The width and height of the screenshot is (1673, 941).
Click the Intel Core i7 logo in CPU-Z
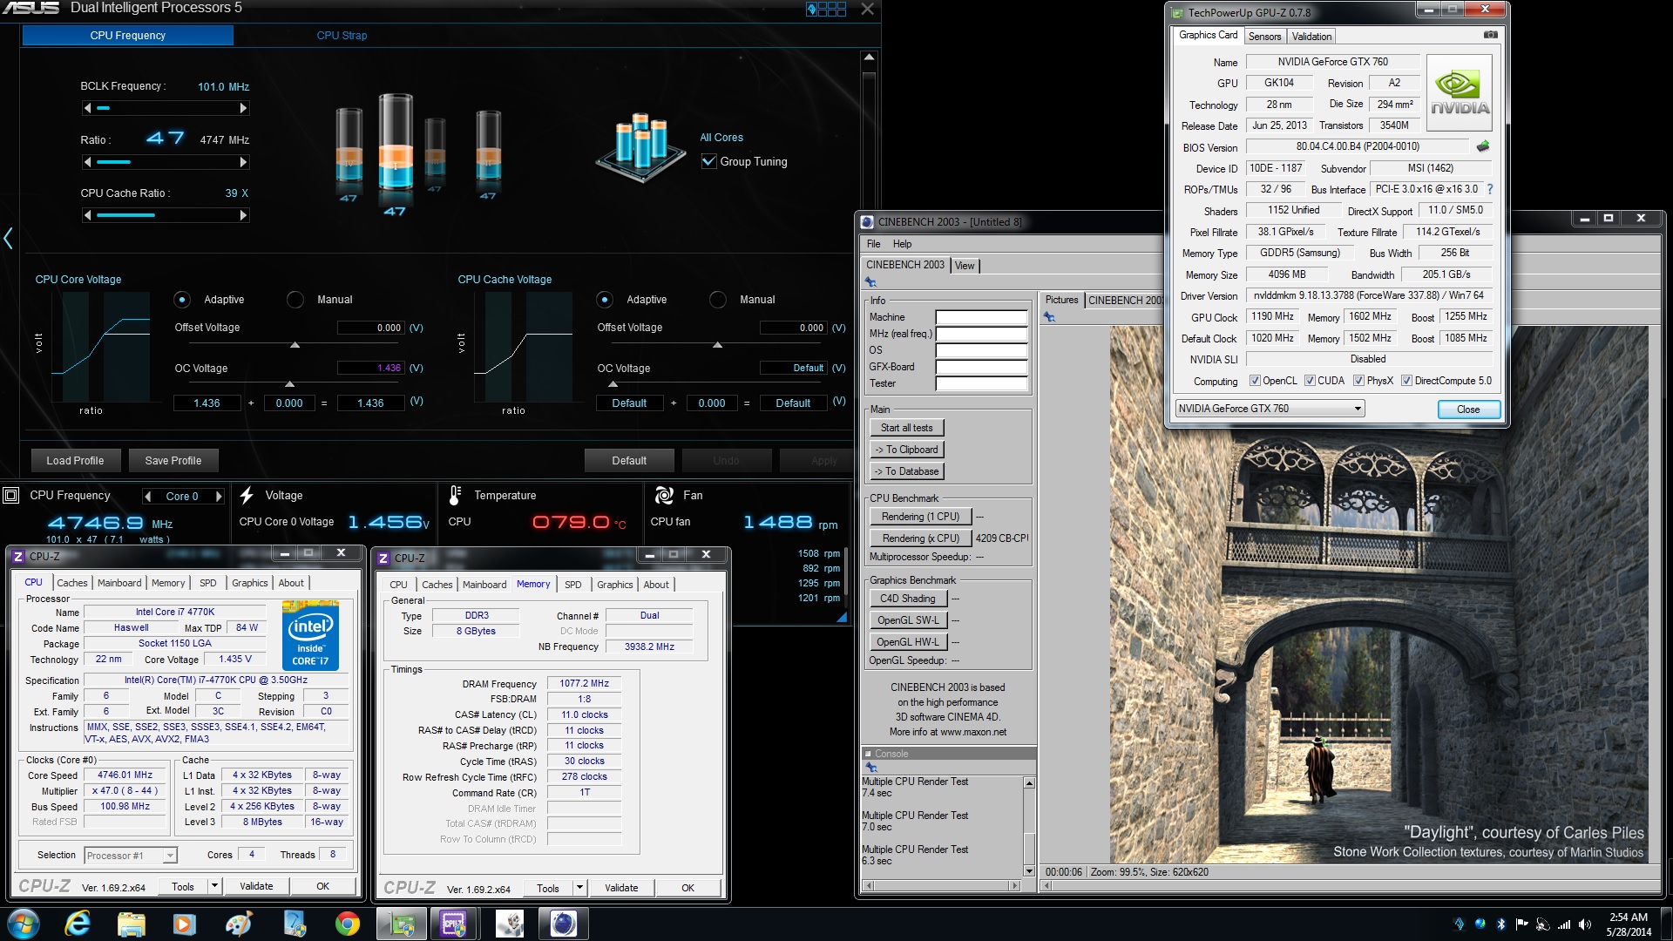(311, 635)
